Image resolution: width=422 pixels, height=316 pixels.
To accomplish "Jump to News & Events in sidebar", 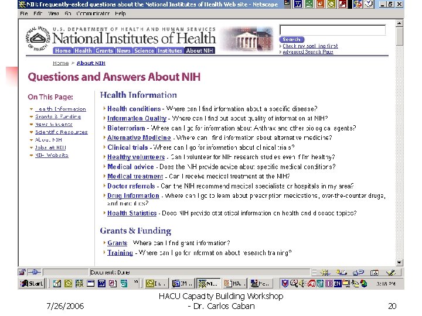I will [54, 124].
